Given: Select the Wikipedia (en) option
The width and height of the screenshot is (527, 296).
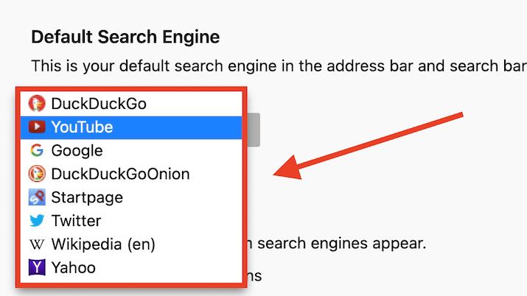Looking at the screenshot, I should pos(103,244).
